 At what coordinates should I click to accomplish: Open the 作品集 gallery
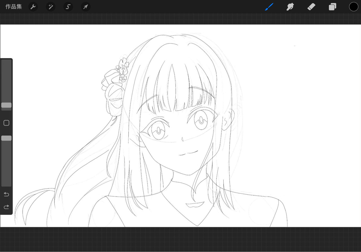point(14,7)
